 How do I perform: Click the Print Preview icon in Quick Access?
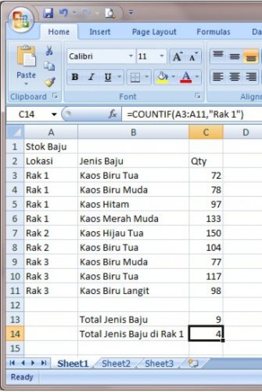tap(110, 13)
